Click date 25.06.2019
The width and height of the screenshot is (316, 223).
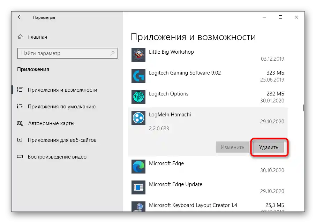(272, 80)
